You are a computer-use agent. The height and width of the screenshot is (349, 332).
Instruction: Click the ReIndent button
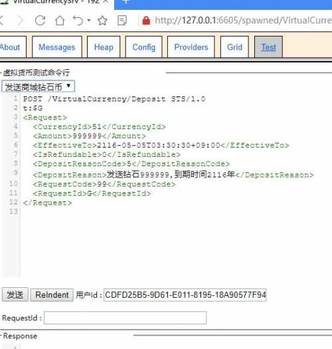[52, 295]
